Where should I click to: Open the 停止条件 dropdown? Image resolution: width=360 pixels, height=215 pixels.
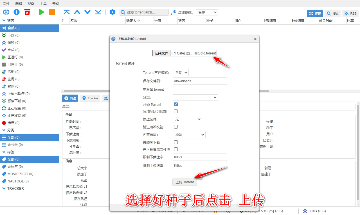coord(187,119)
